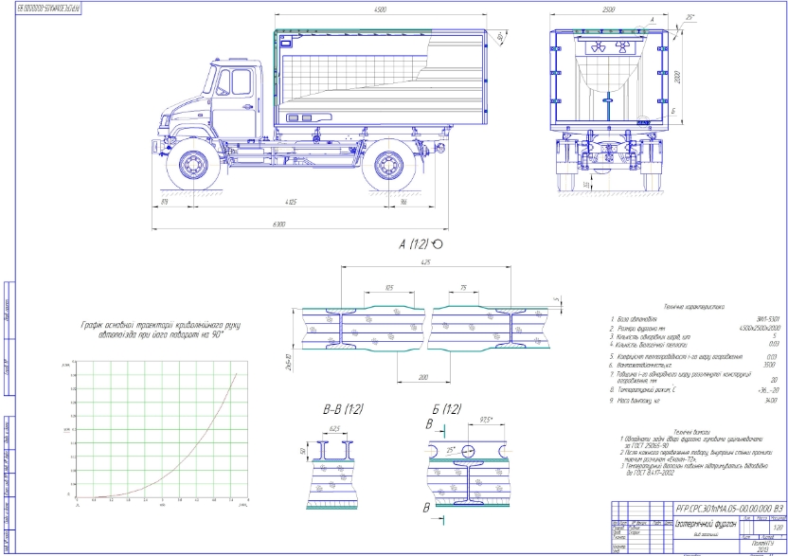Click the rear wheel in the truck side view

pyautogui.click(x=388, y=165)
